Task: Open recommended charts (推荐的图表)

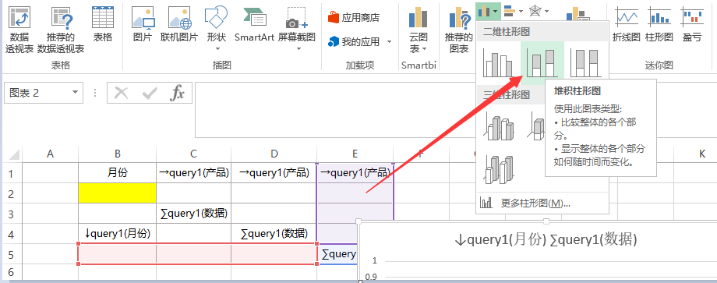Action: pyautogui.click(x=458, y=30)
